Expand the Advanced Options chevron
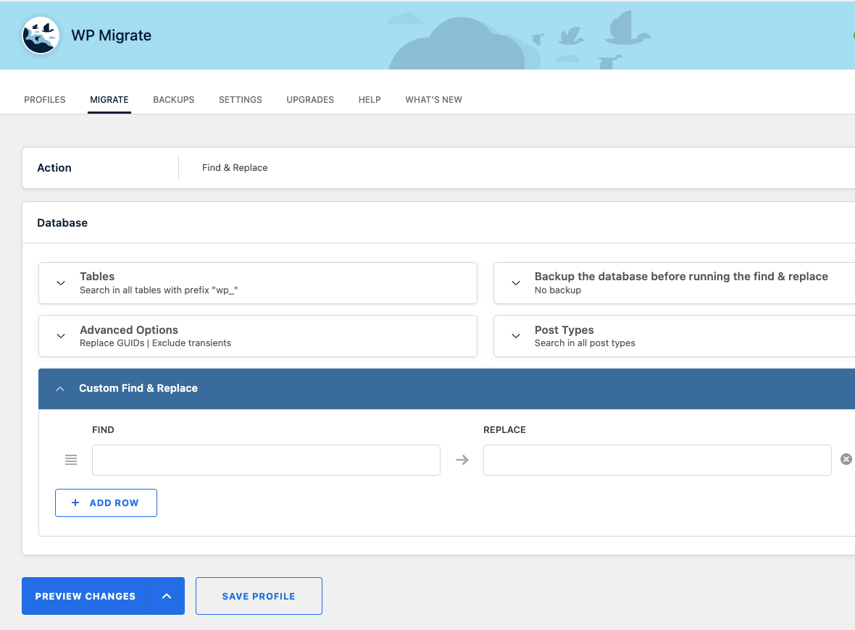 pyautogui.click(x=61, y=336)
